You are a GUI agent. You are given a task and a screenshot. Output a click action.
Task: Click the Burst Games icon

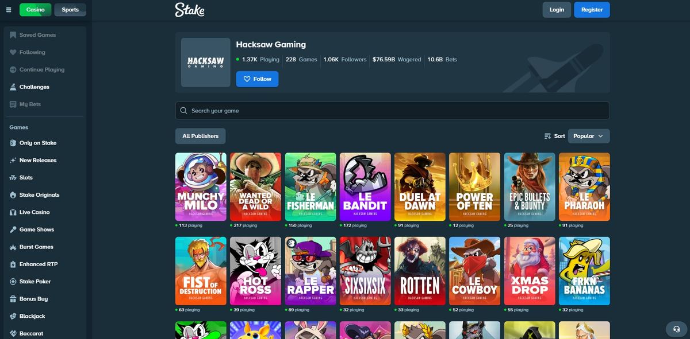click(13, 247)
